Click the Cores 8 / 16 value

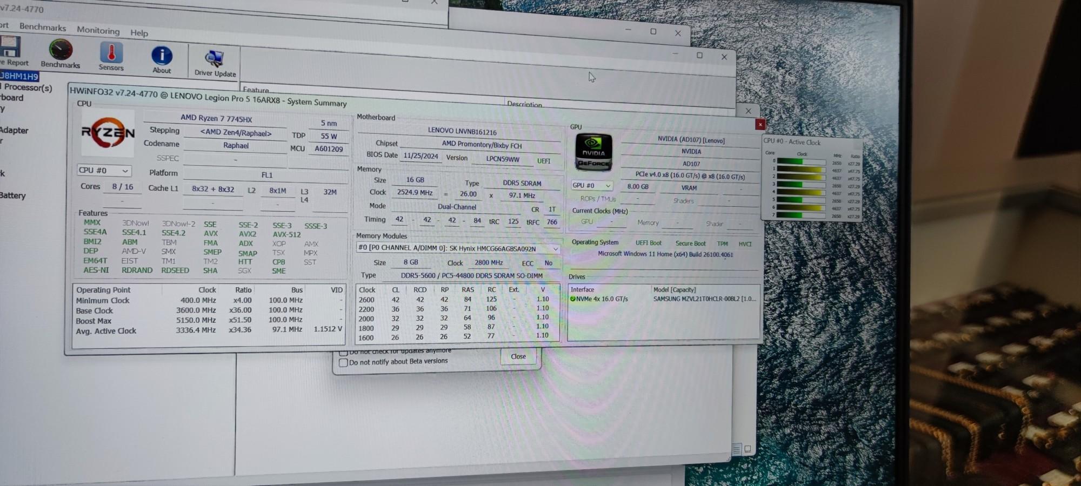coord(123,187)
